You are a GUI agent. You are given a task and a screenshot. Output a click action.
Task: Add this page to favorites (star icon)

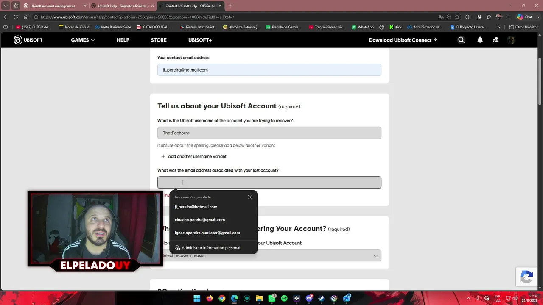(457, 17)
